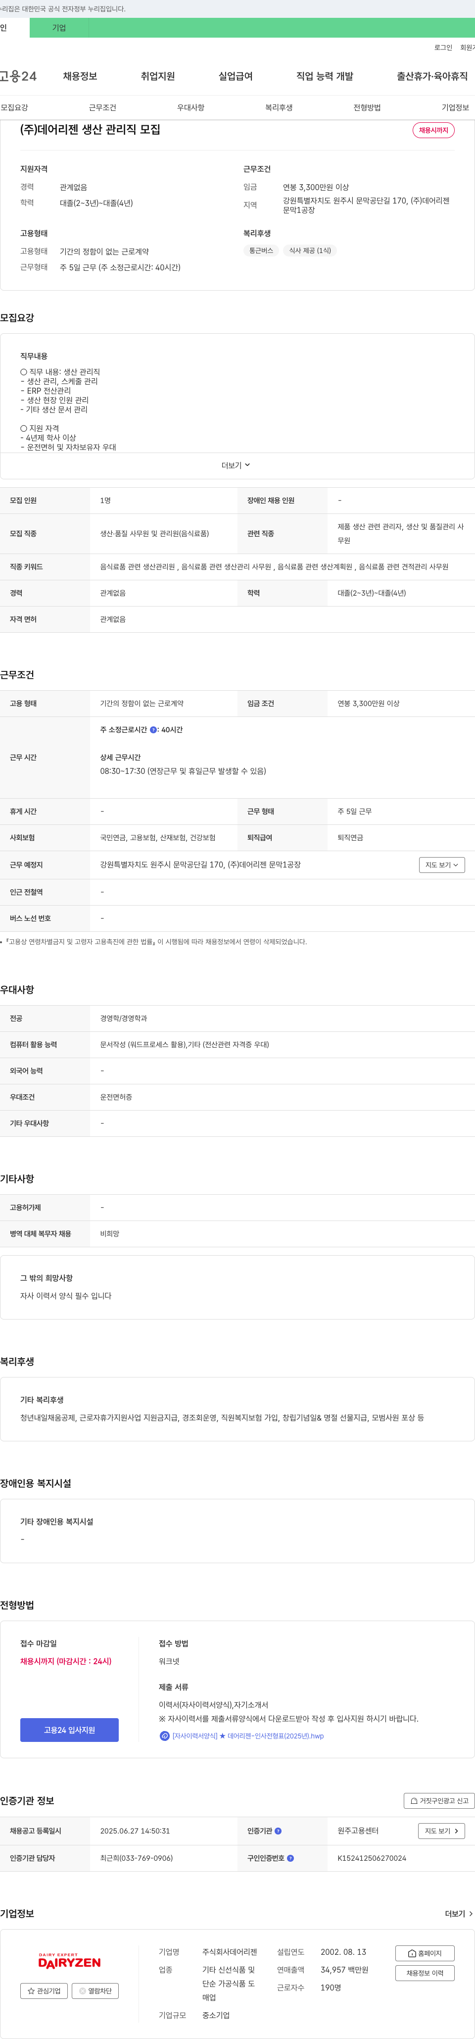Select the (주)데어리젠 생산 관리직 모집 title
Screen dimensions: 475x2039
coord(90,130)
